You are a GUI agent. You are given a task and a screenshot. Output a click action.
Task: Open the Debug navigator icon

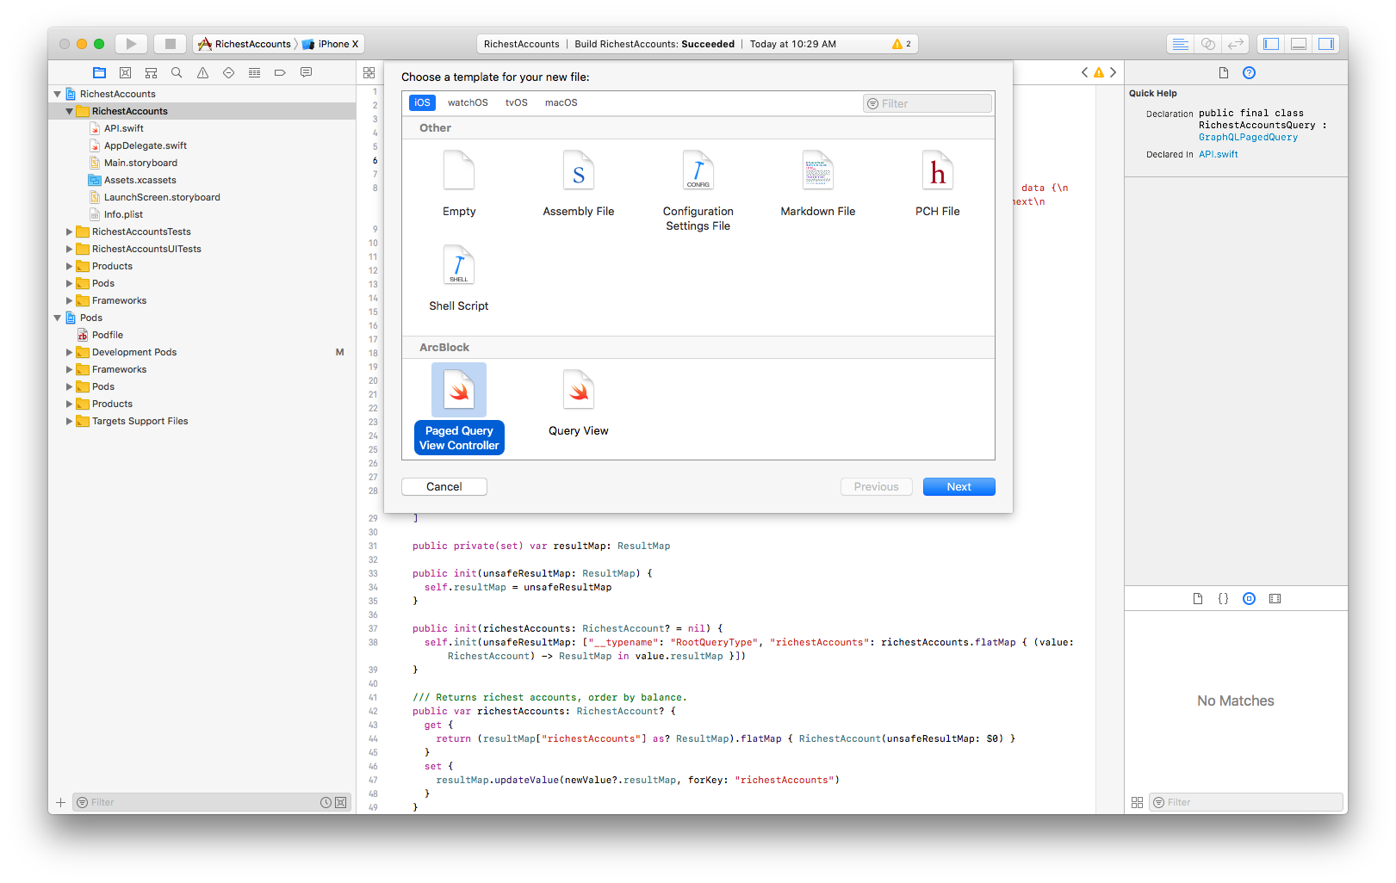pos(255,73)
